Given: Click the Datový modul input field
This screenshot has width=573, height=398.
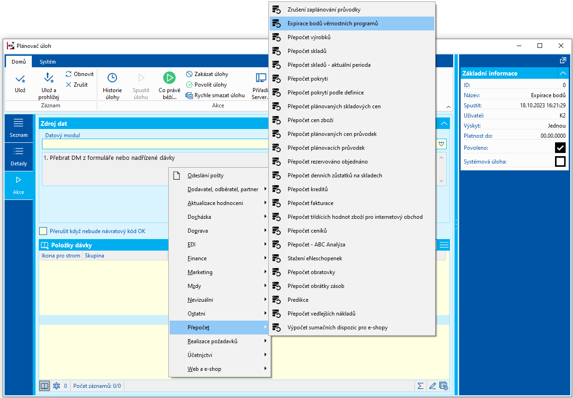Looking at the screenshot, I should click(x=239, y=144).
